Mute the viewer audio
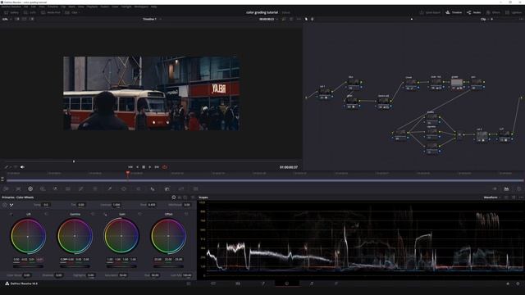 pyautogui.click(x=22, y=167)
